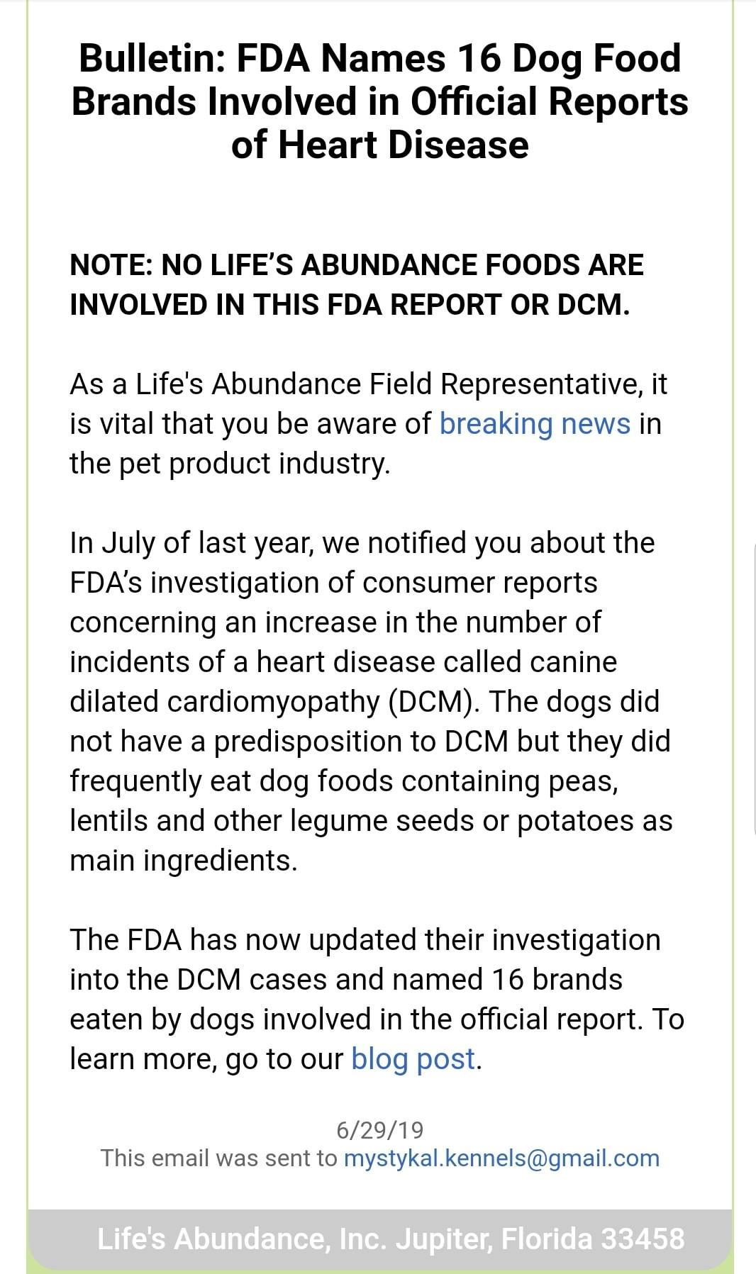Click "named 16 brands" phrase
The image size is (756, 1274).
click(x=507, y=980)
